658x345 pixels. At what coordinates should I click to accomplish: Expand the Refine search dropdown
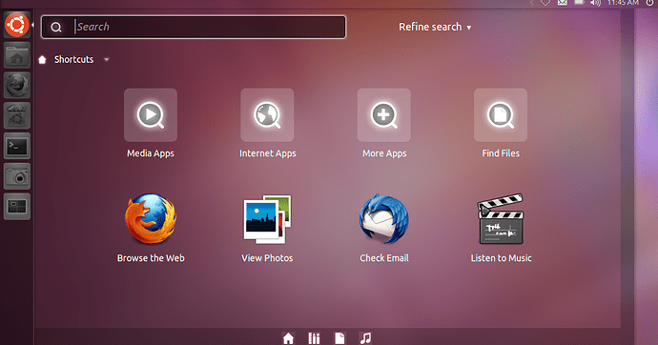point(435,27)
